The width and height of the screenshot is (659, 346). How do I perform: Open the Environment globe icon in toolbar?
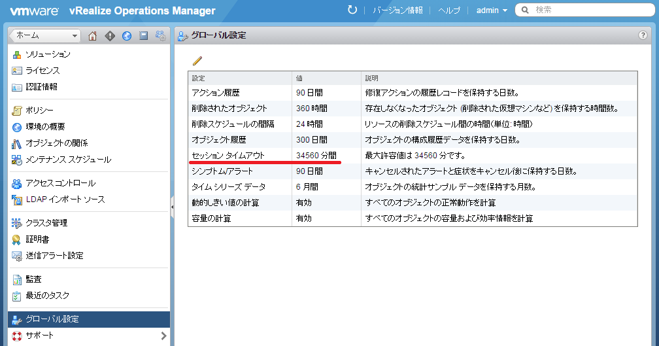127,36
